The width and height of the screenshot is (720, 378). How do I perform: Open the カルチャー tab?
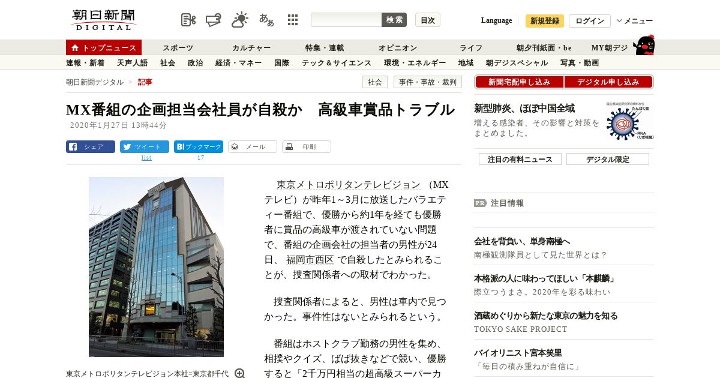click(251, 47)
